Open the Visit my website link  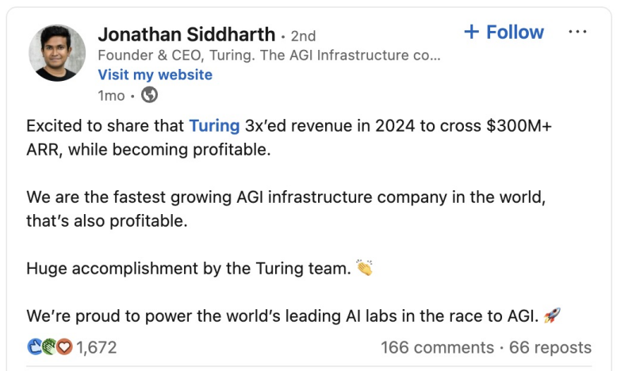pyautogui.click(x=155, y=75)
